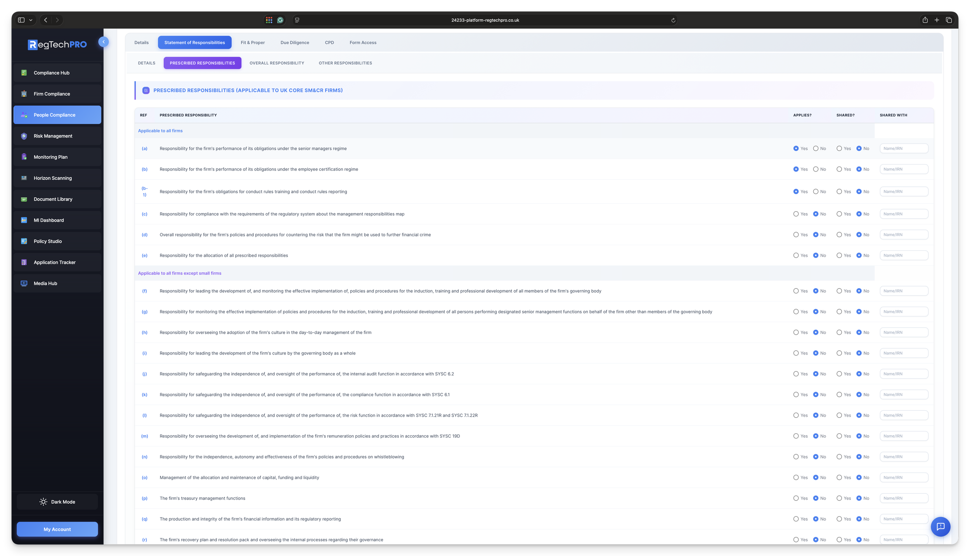
Task: Click the My Account button
Action: 57,529
